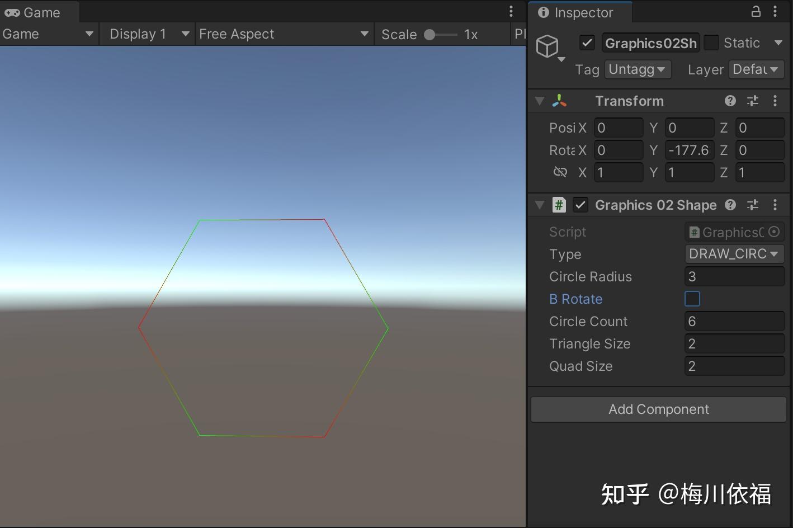Open the Free Aspect dropdown
Screen dimensions: 793x528
[x=284, y=34]
